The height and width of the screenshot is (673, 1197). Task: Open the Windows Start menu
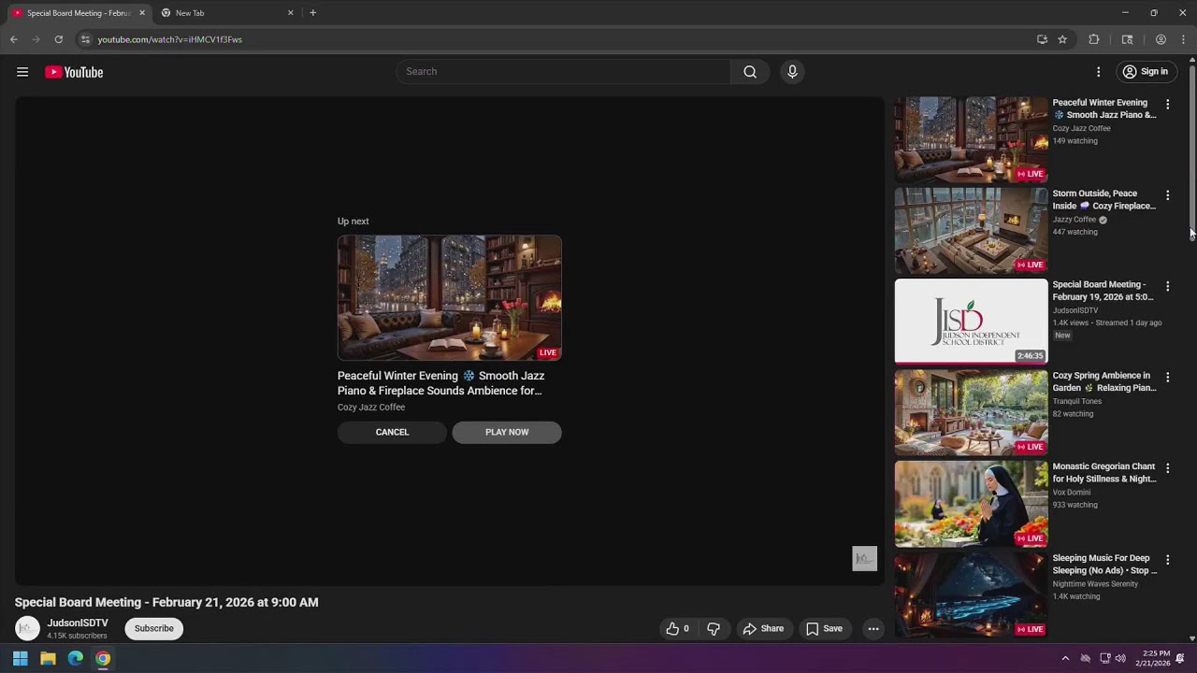click(x=20, y=658)
